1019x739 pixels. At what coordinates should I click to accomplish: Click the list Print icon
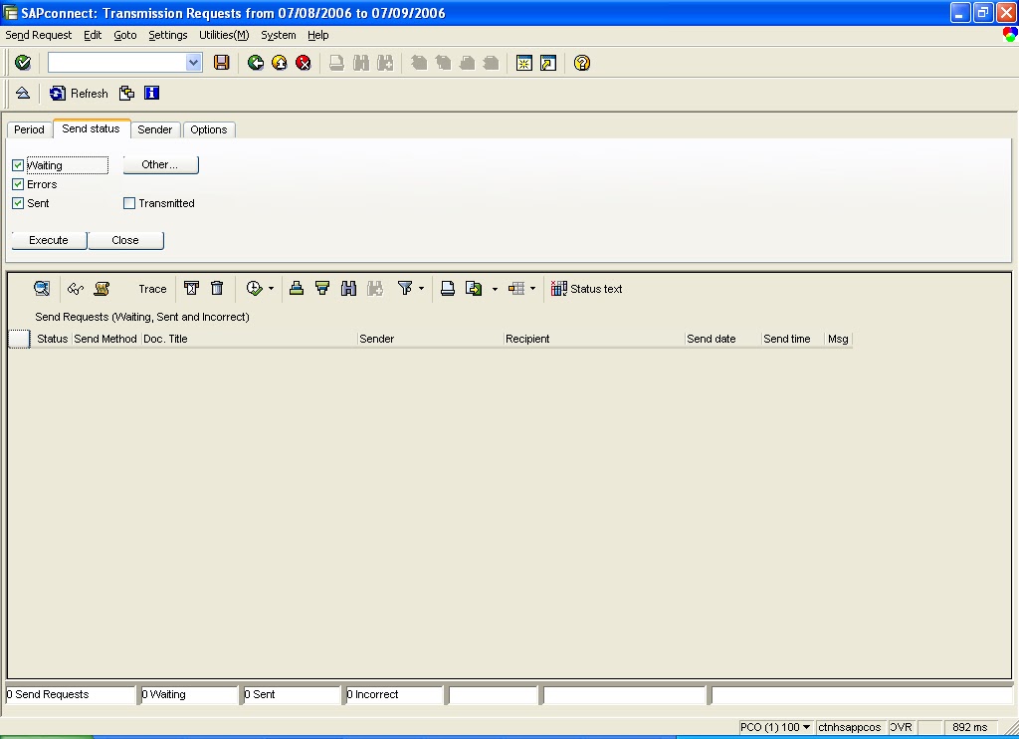coord(447,288)
